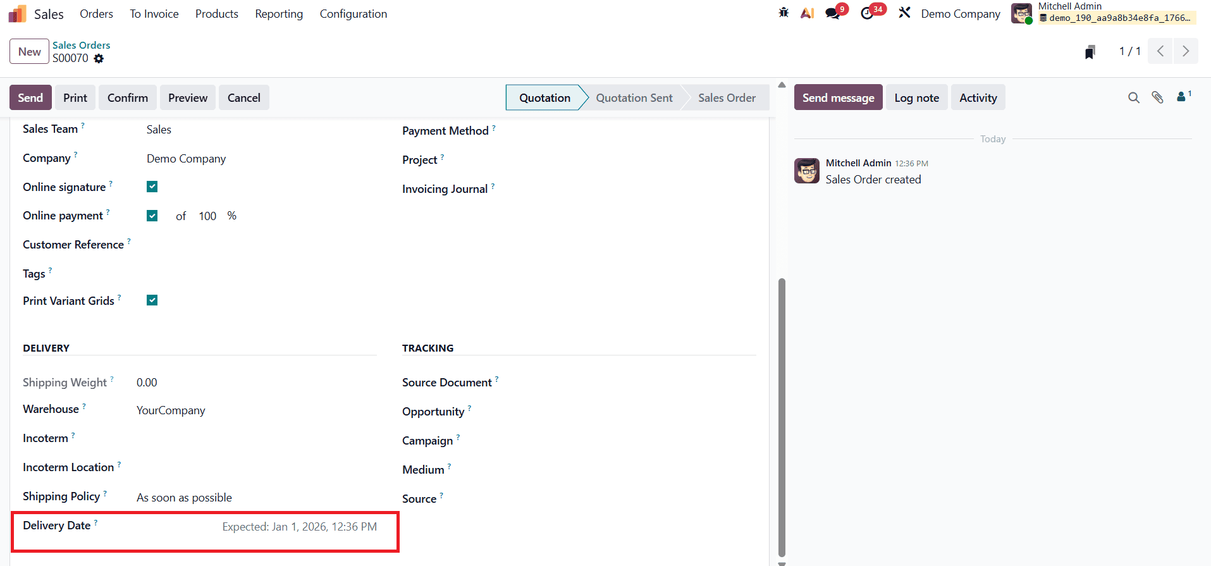
Task: Open the Products menu
Action: (x=217, y=14)
